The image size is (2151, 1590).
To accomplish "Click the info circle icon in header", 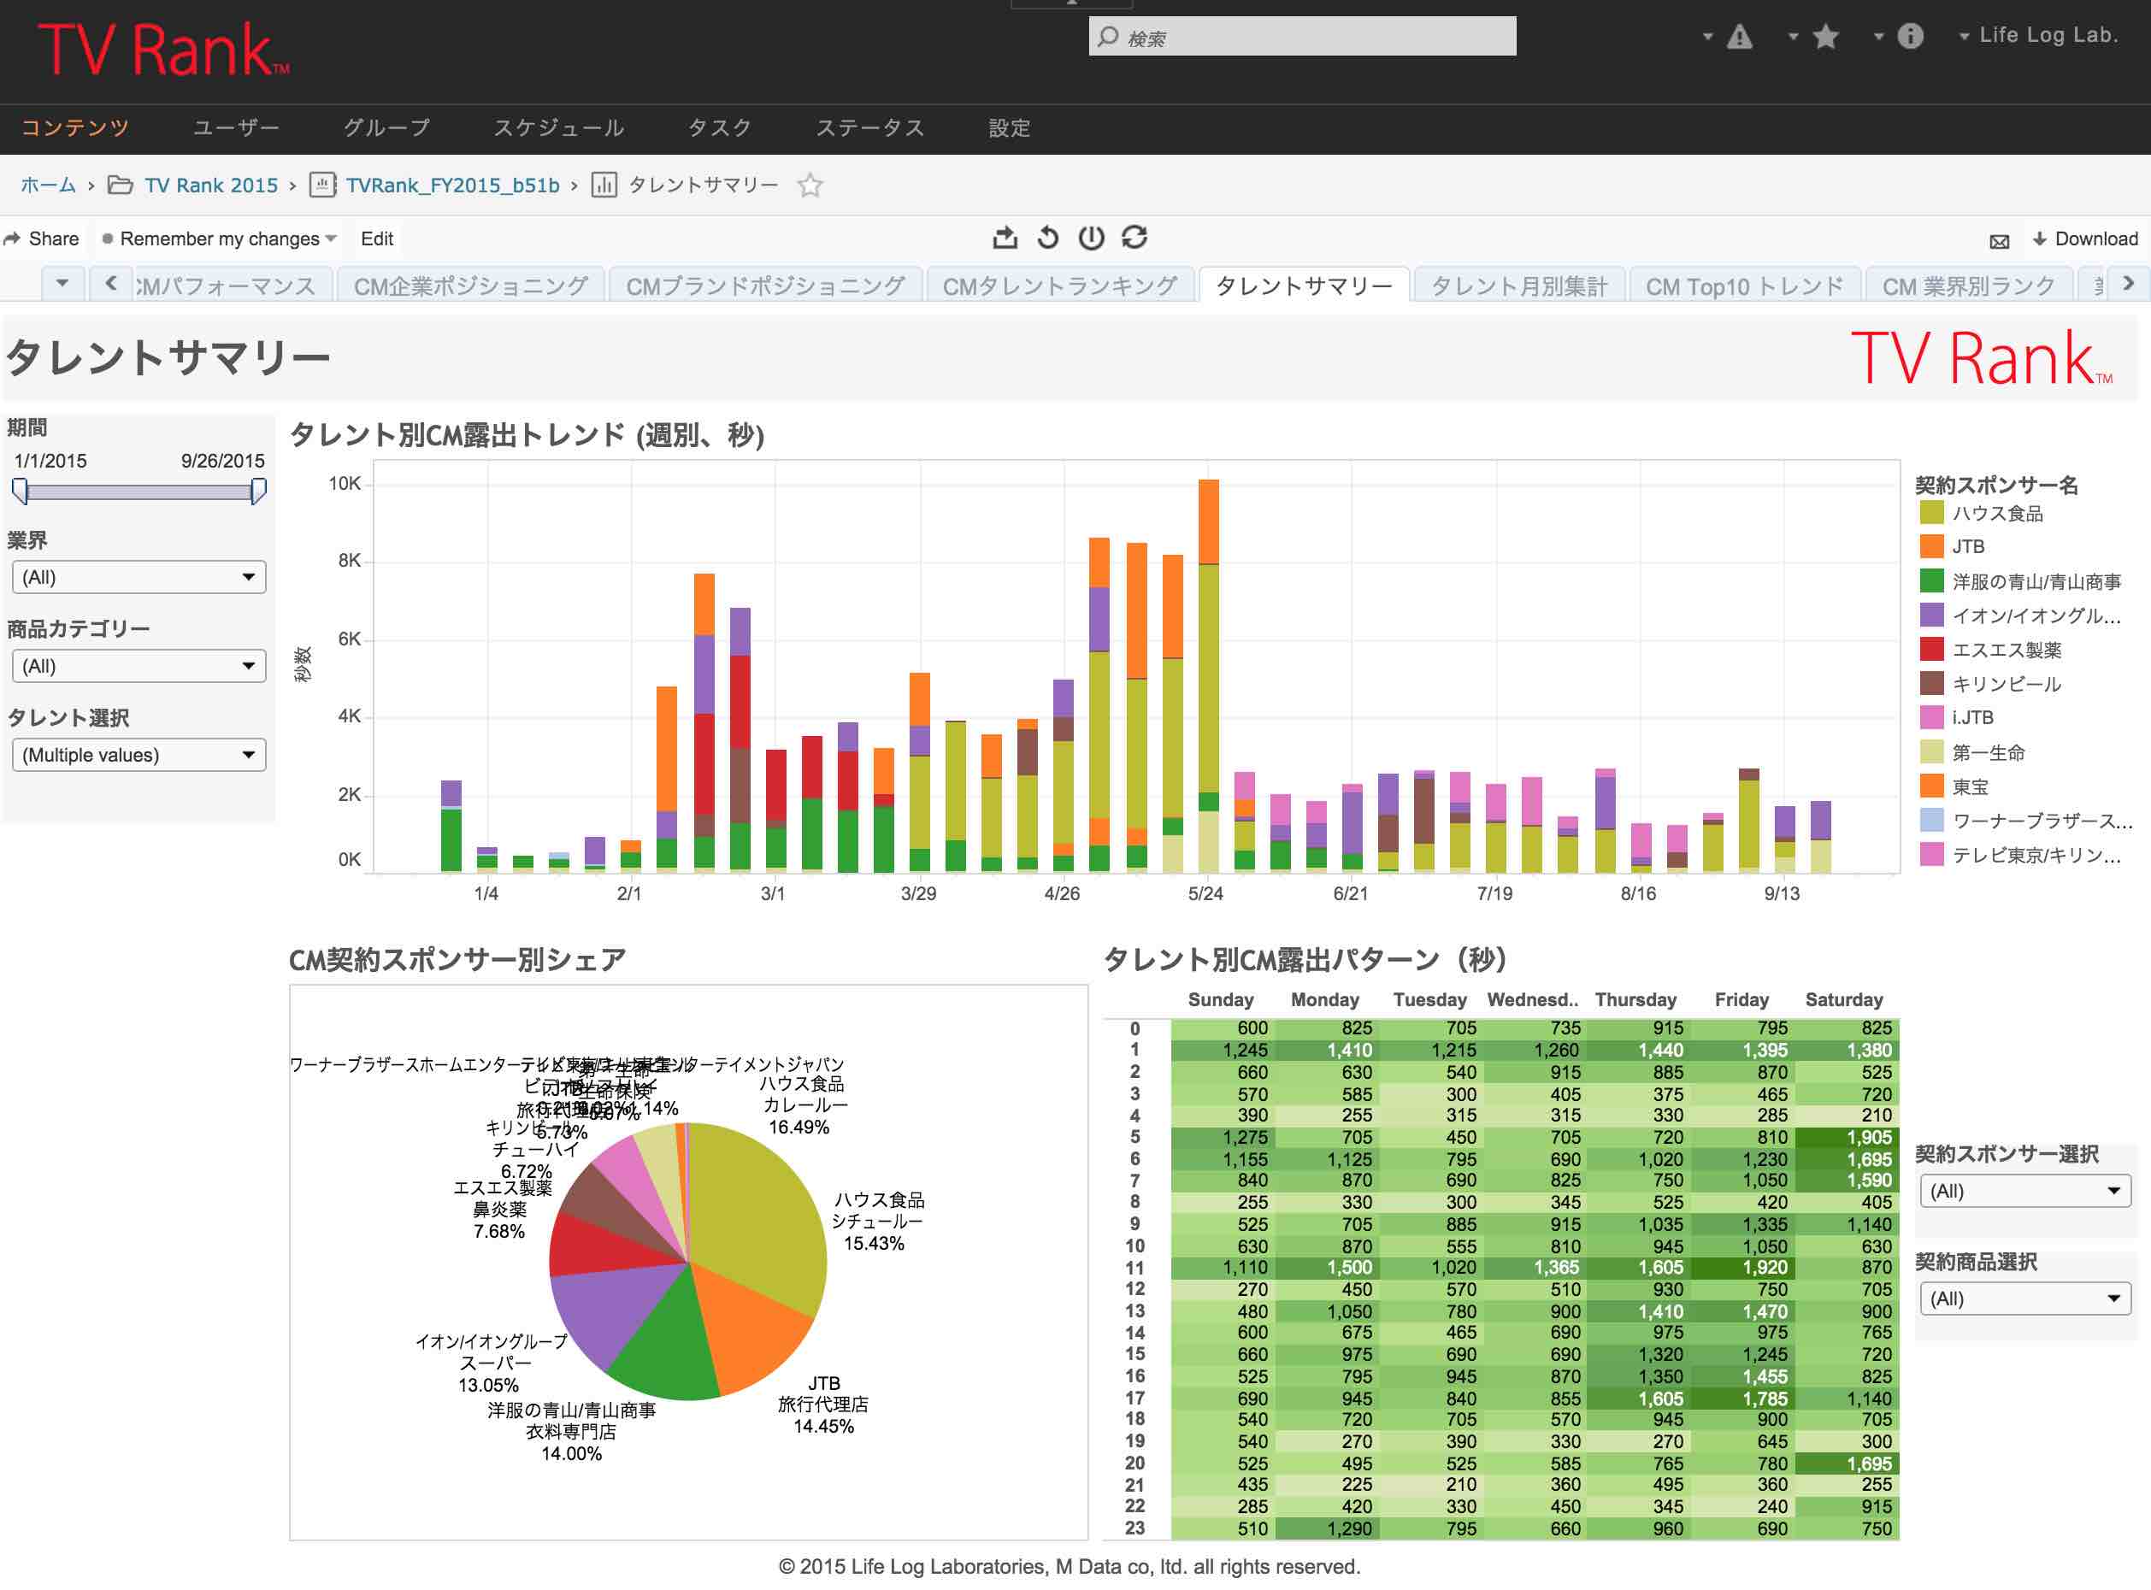I will 1909,37.
